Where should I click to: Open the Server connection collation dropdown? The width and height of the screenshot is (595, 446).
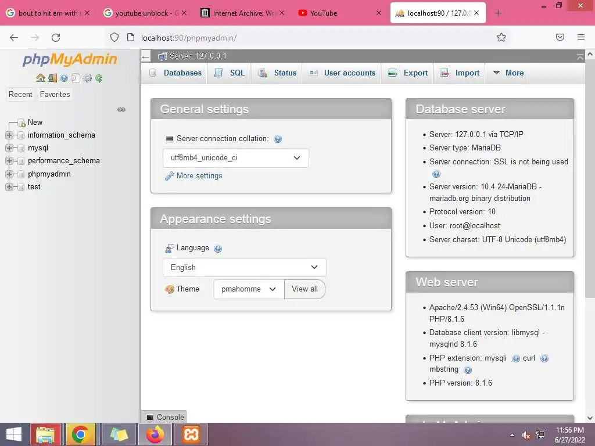[x=236, y=158]
